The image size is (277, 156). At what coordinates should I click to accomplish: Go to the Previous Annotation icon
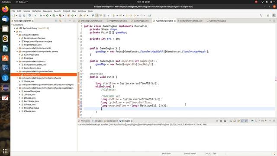[121, 16]
